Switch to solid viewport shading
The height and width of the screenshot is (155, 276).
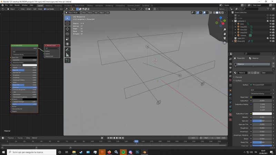click(217, 13)
